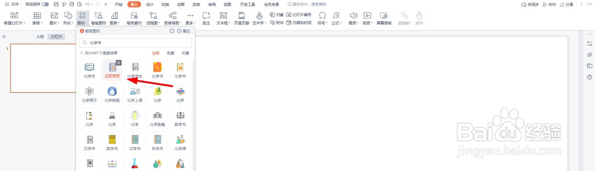Open the 图片 picture dropdown
Image resolution: width=595 pixels, height=171 pixels.
[x=54, y=18]
